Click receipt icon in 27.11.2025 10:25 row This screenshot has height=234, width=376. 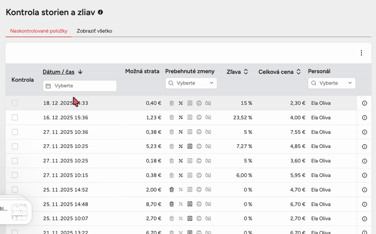click(190, 147)
